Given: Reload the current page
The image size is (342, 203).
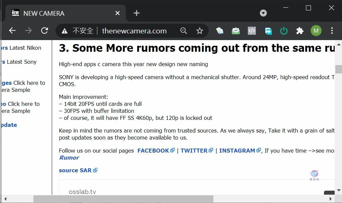Looking at the screenshot, I should click(44, 31).
